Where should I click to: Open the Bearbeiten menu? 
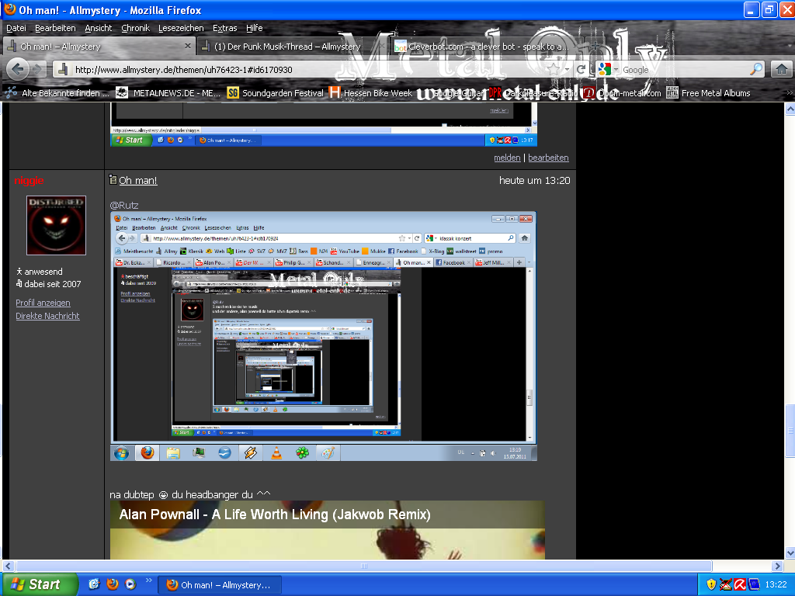click(55, 28)
